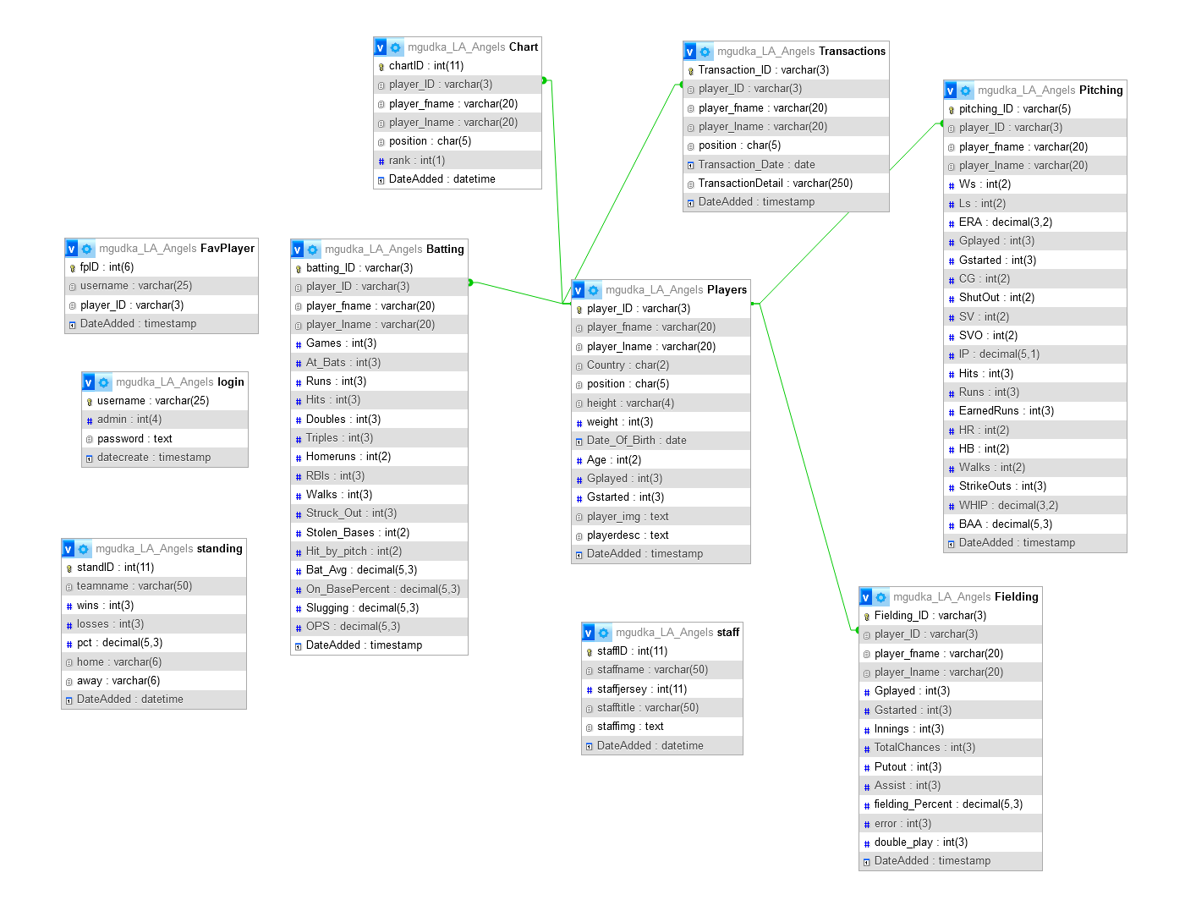The height and width of the screenshot is (900, 1185).
Task: Click 'double_play : int(3)' row in Fielding
Action: [951, 842]
